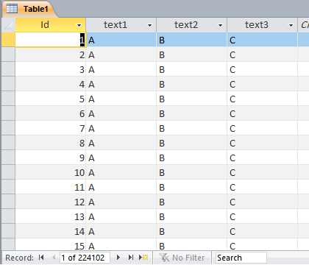Click the Search box
This screenshot has width=309, height=265.
241,258
